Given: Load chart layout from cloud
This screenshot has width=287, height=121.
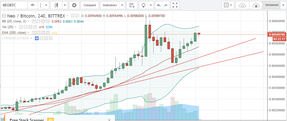Looking at the screenshot, I should (242, 5).
